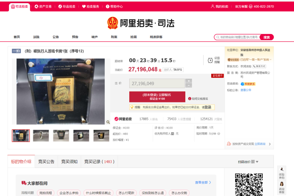Open 拍卖服务 menu
Image resolution: width=294 pixels, height=196 pixels.
click(91, 7)
